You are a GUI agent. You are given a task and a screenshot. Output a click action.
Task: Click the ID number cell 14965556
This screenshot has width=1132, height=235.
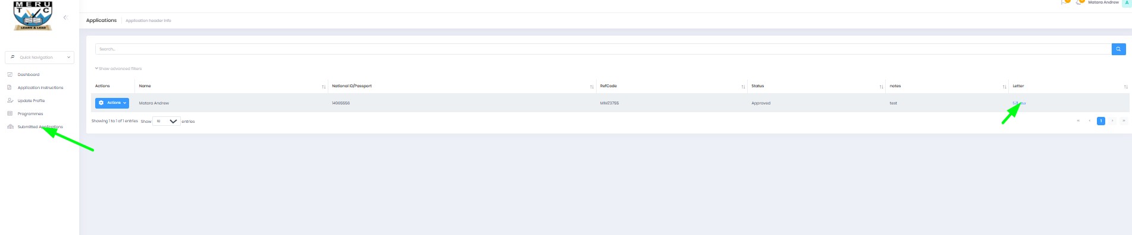point(341,103)
